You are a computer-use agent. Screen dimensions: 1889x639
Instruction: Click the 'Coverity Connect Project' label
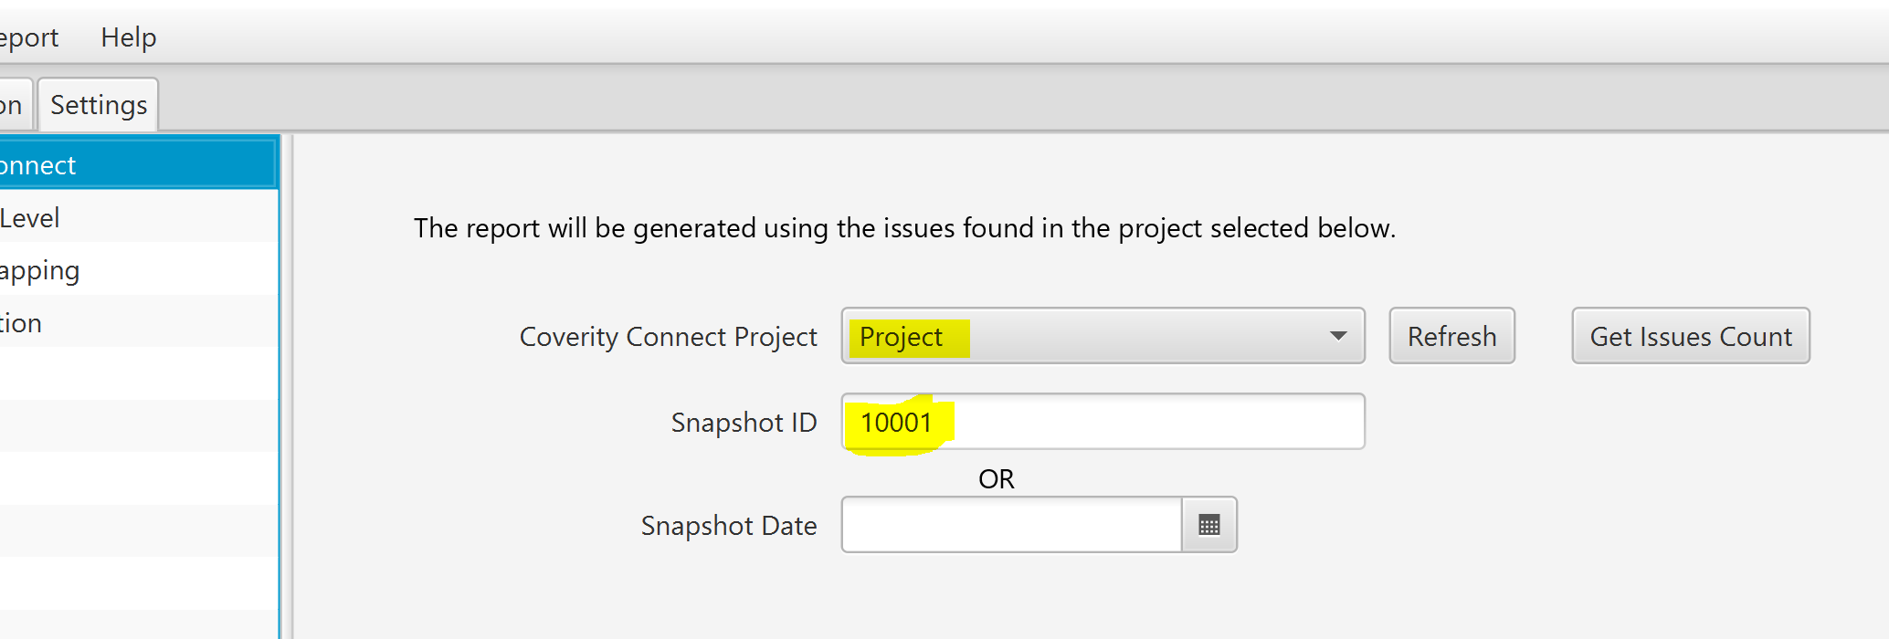668,337
